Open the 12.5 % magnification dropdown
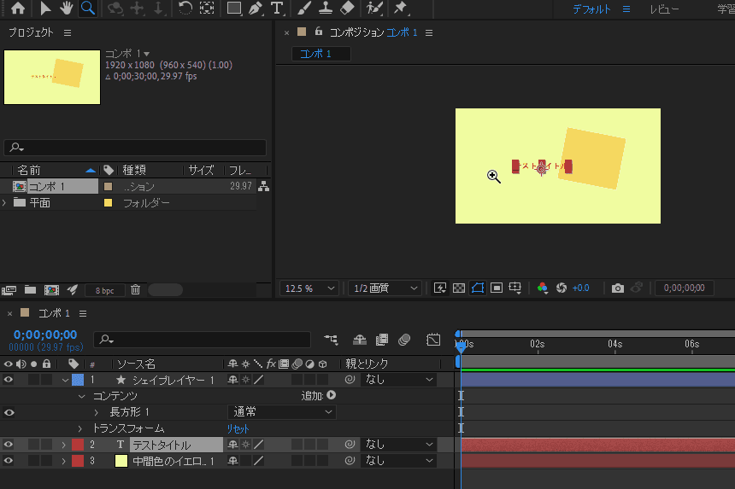The height and width of the screenshot is (489, 735). tap(309, 288)
